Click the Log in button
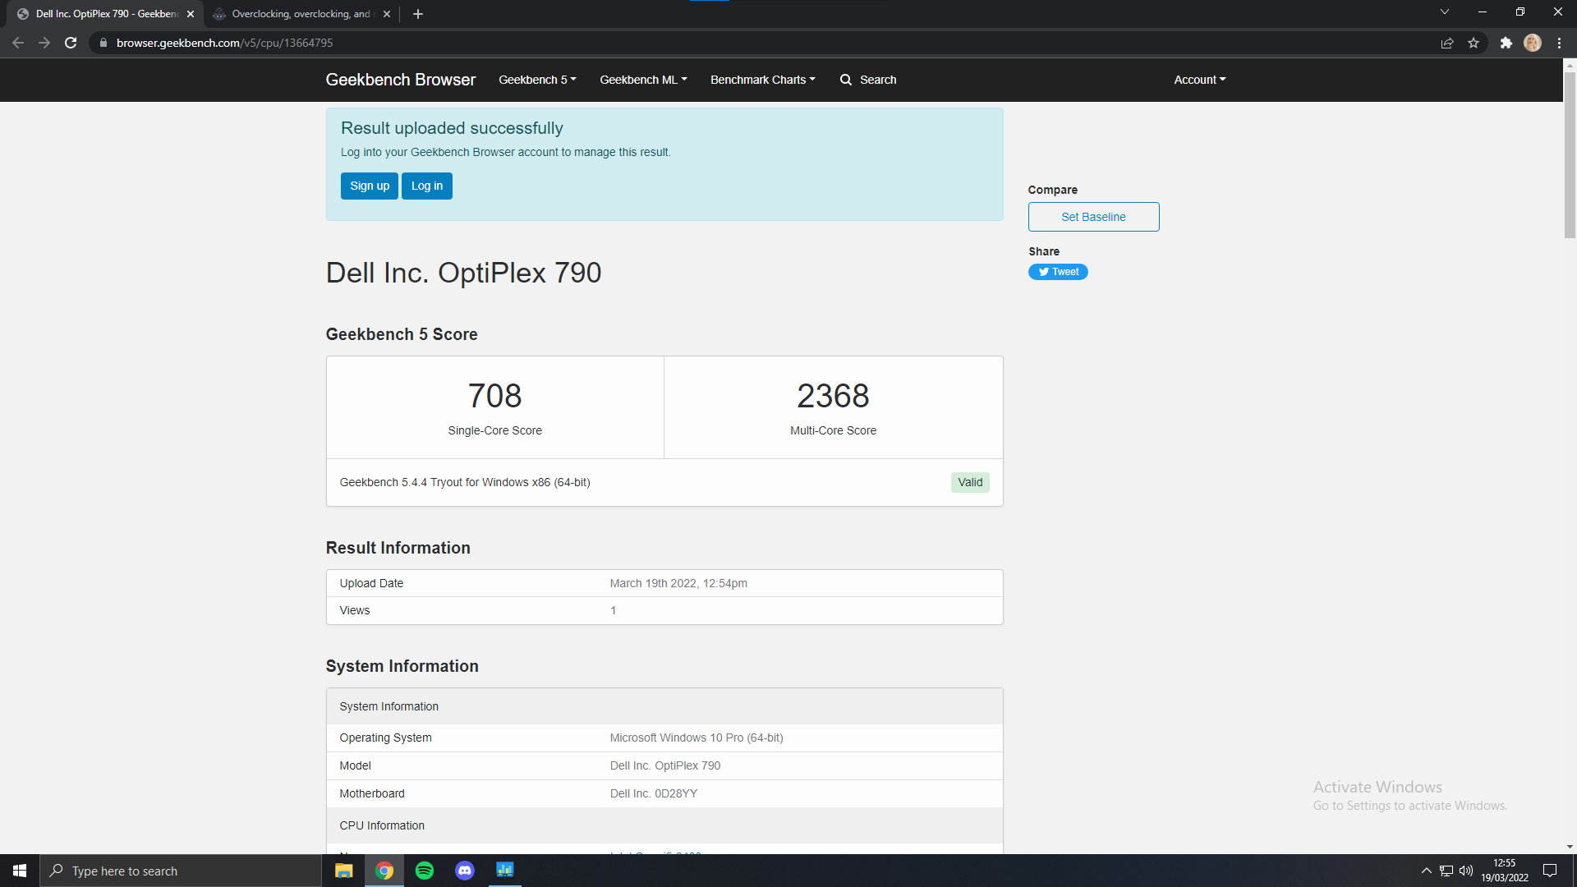1577x887 pixels. (x=427, y=186)
